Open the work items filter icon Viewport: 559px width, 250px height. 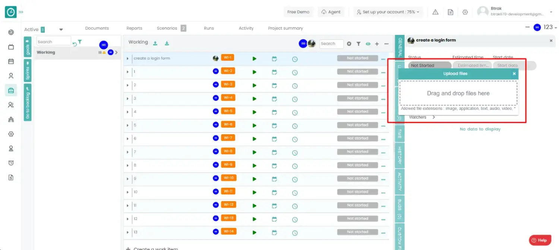click(x=358, y=44)
